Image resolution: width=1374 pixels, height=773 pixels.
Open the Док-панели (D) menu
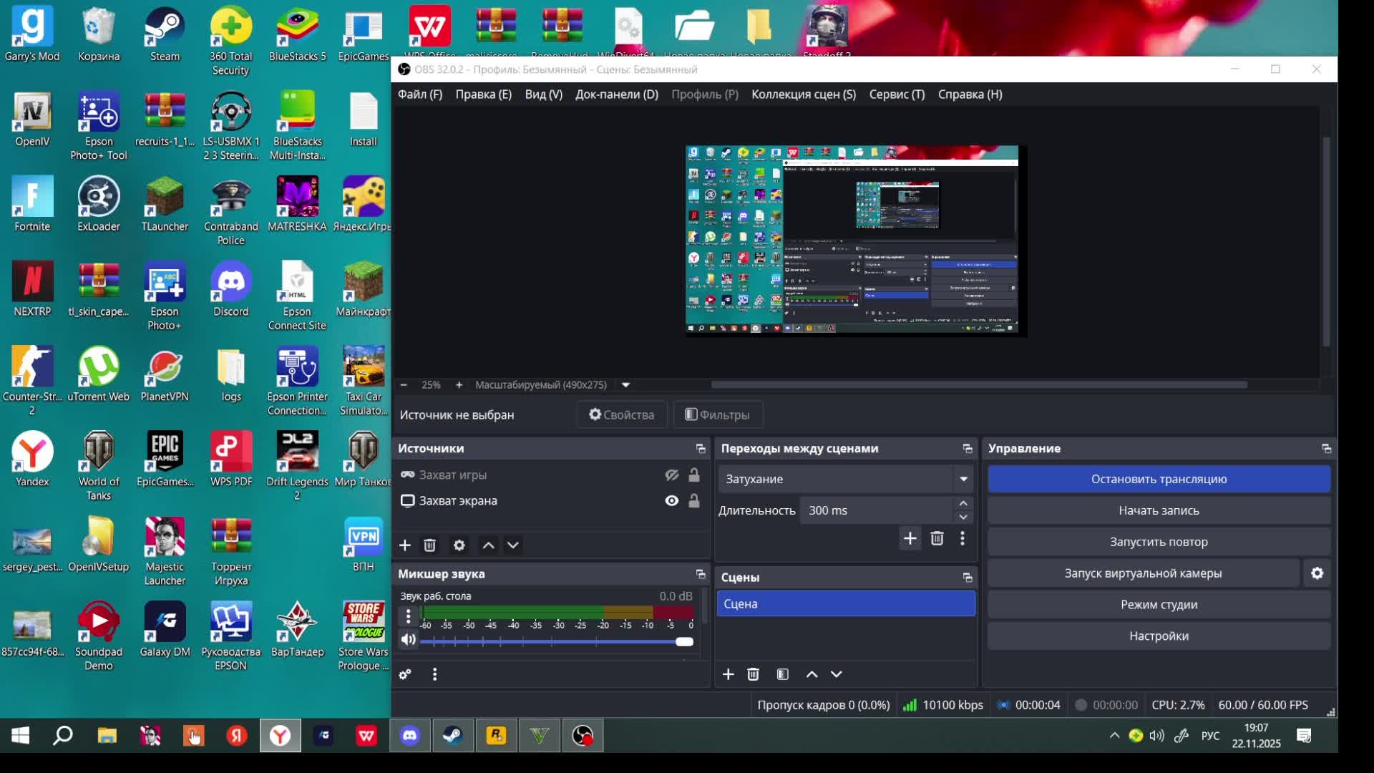tap(616, 94)
